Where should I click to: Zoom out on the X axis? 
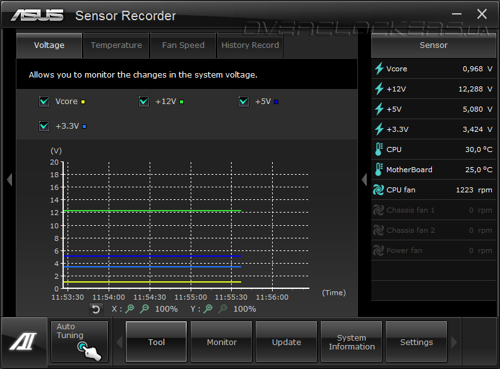[145, 308]
